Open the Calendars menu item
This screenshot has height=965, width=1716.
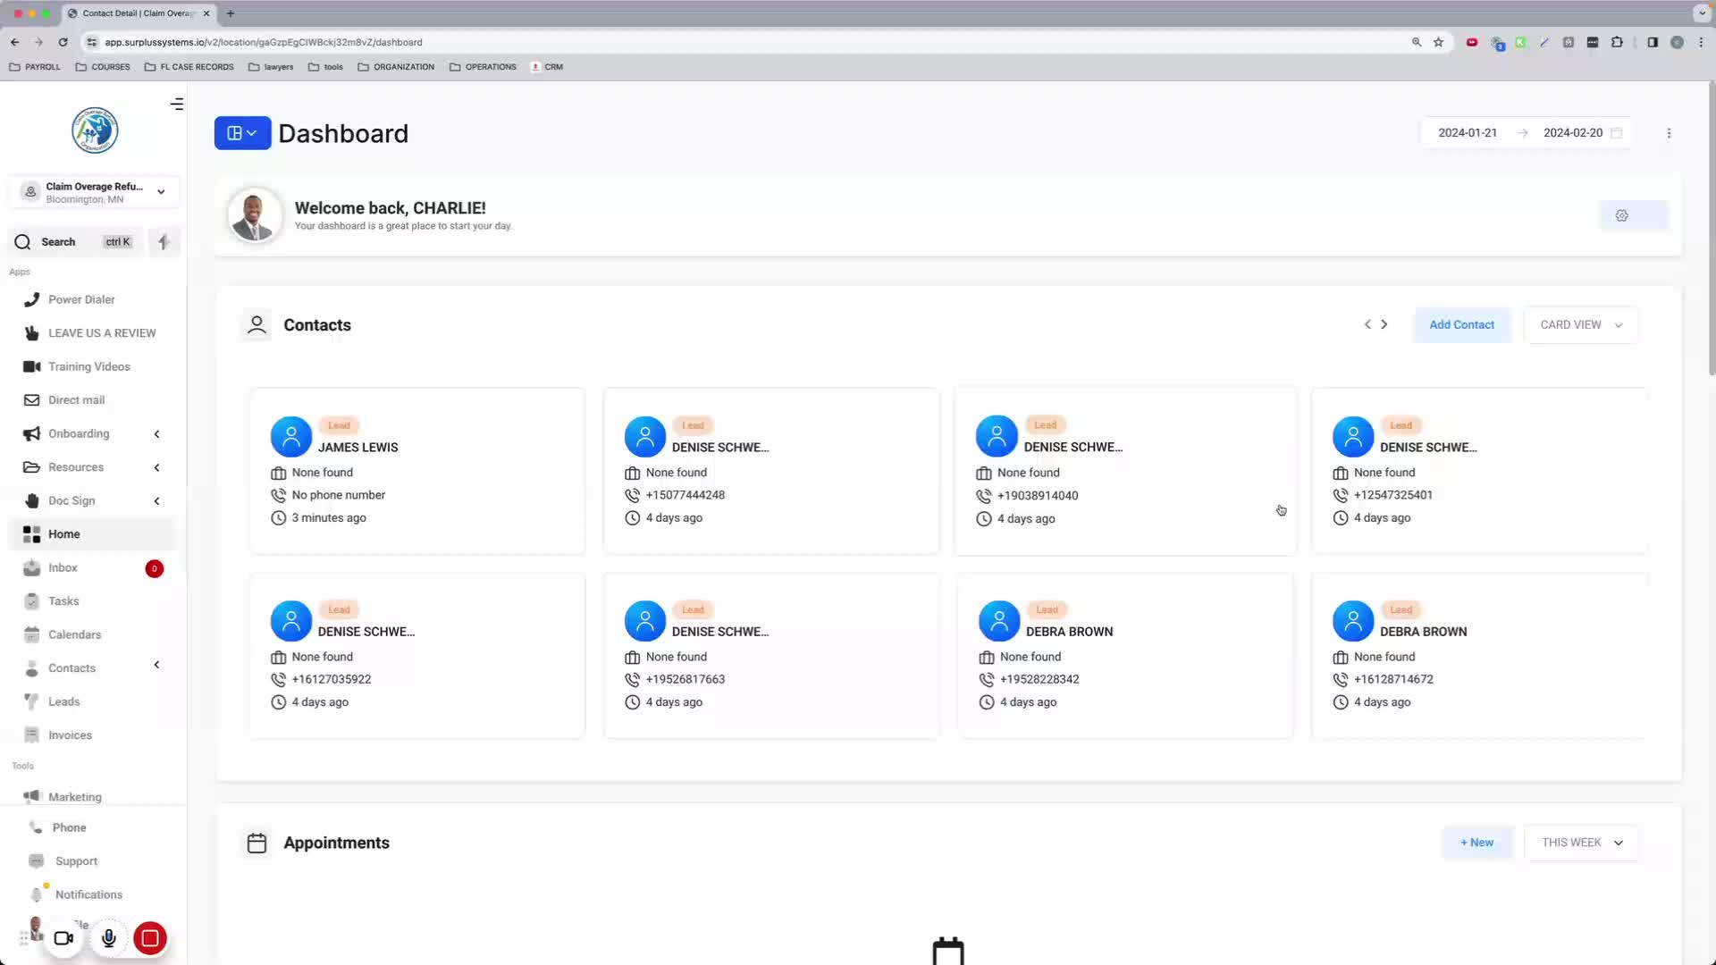74,634
